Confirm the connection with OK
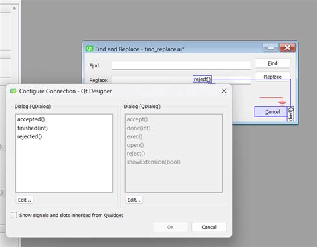The width and height of the screenshot is (317, 247). (171, 227)
